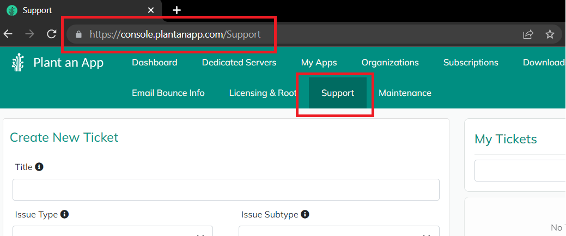Navigate to Organizations
The image size is (566, 236).
coord(390,63)
